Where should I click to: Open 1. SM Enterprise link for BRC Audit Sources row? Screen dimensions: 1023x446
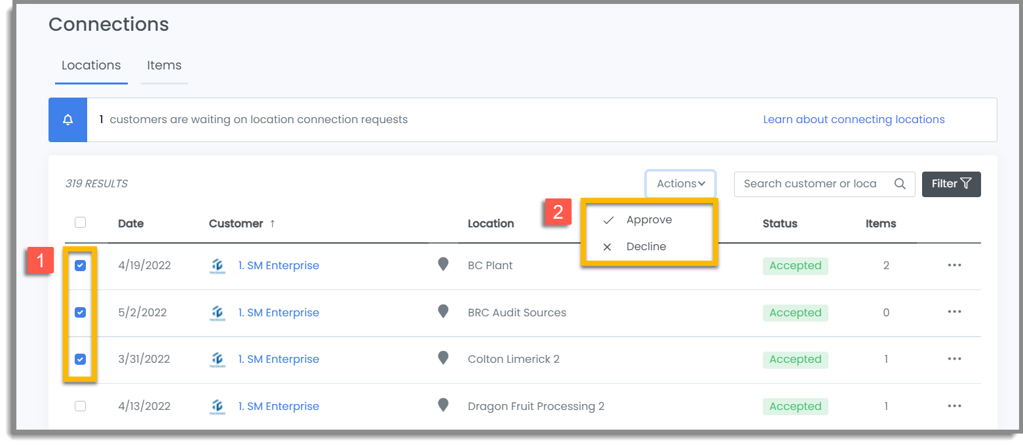[279, 313]
